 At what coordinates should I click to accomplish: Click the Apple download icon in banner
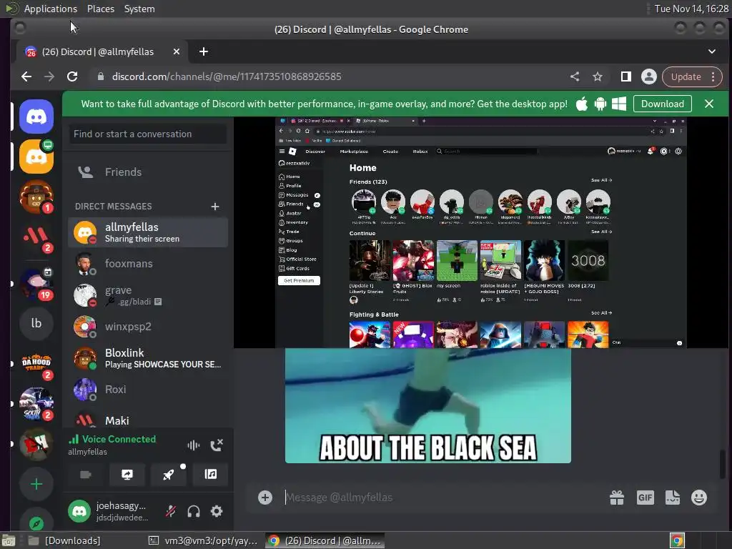coord(582,104)
